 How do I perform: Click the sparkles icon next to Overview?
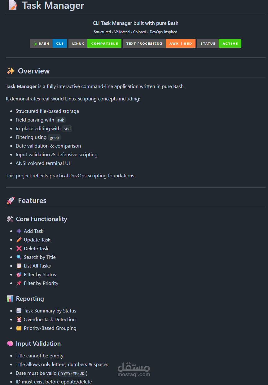[x=11, y=71]
